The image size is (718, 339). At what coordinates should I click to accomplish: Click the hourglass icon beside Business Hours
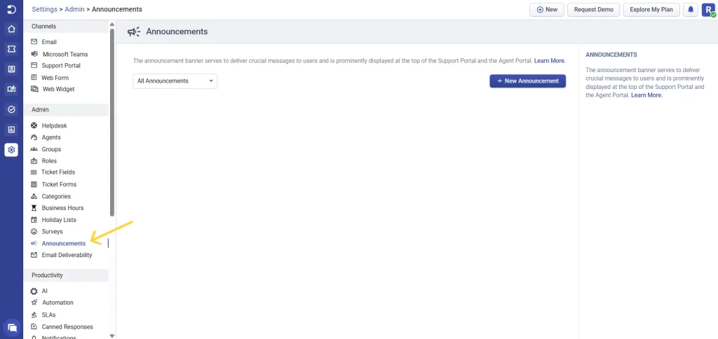tap(34, 208)
